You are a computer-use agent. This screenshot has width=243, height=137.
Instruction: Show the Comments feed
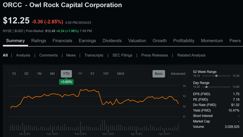[48, 55]
